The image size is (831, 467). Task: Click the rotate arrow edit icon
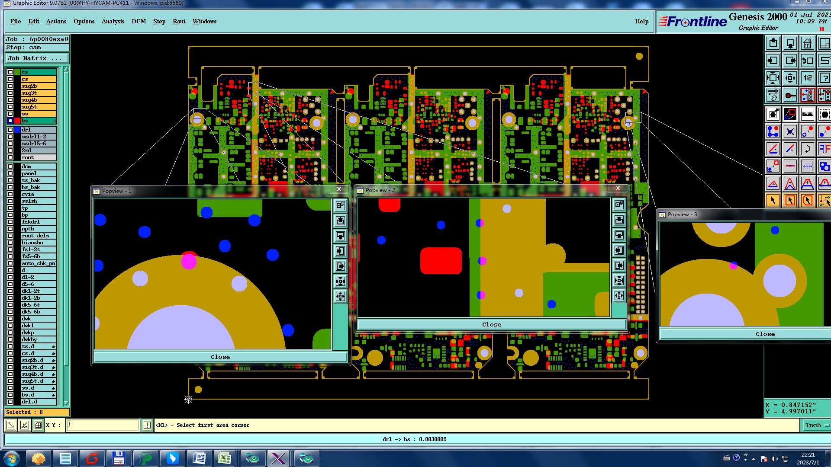[807, 149]
